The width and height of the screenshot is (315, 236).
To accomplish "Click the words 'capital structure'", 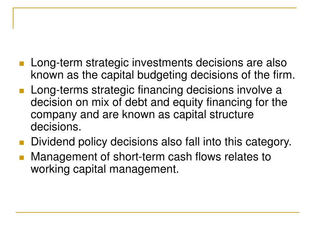I will (213, 115).
